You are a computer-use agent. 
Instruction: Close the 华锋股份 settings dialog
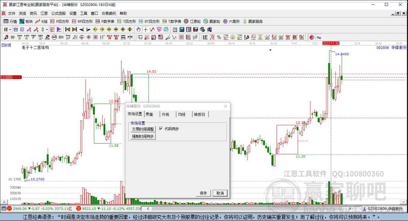point(226,107)
